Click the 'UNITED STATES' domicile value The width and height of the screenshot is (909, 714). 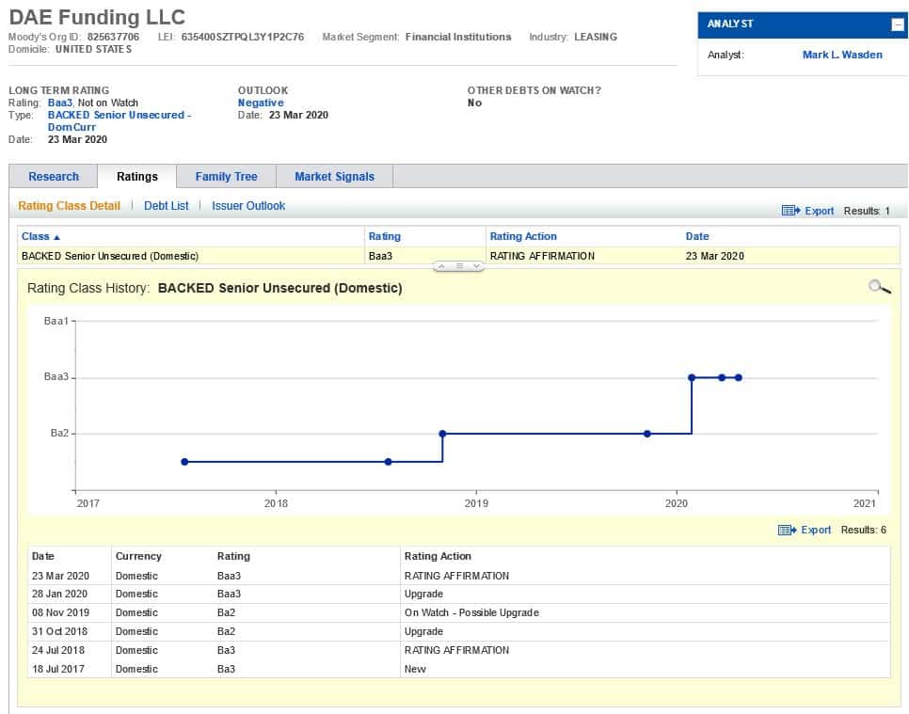pos(93,49)
